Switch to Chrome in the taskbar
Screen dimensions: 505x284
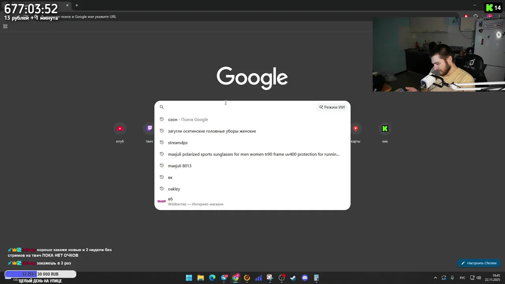tap(236, 278)
